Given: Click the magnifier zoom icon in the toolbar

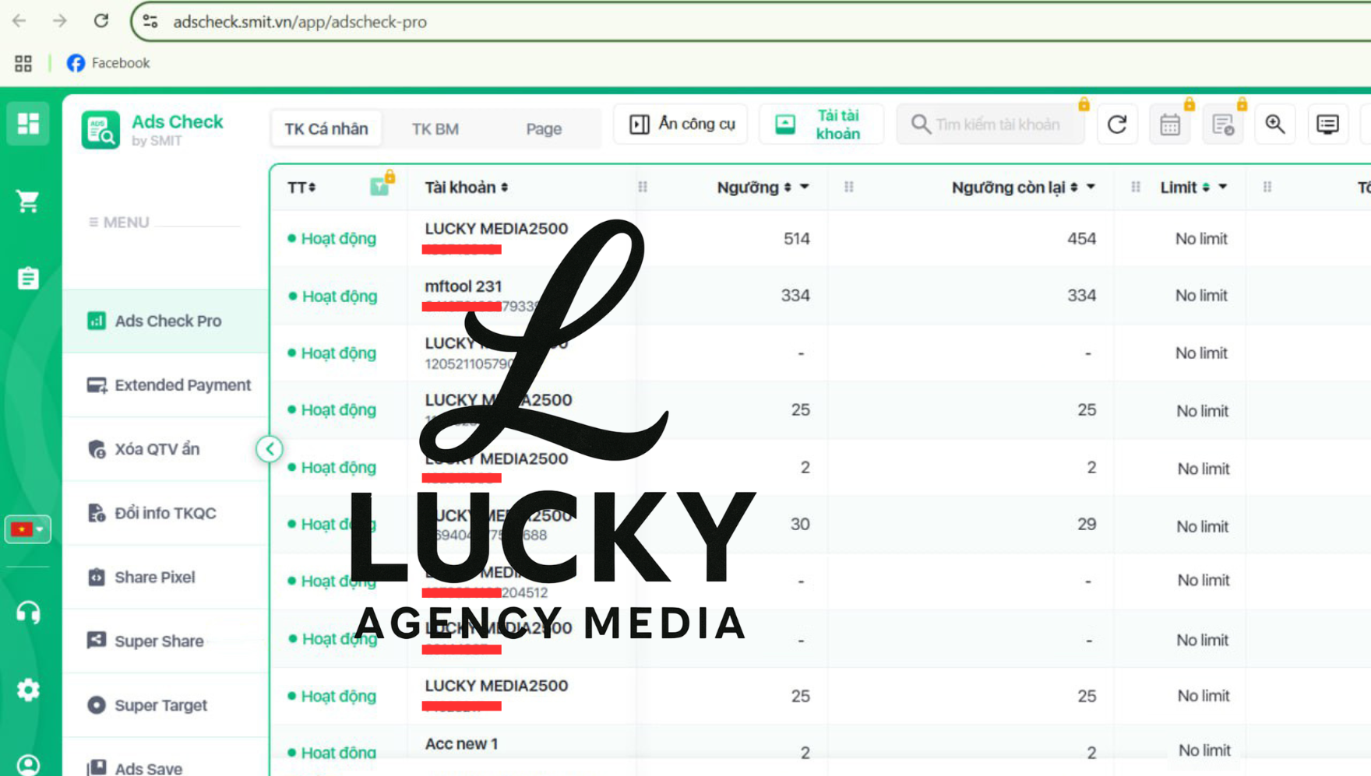Looking at the screenshot, I should pyautogui.click(x=1275, y=125).
